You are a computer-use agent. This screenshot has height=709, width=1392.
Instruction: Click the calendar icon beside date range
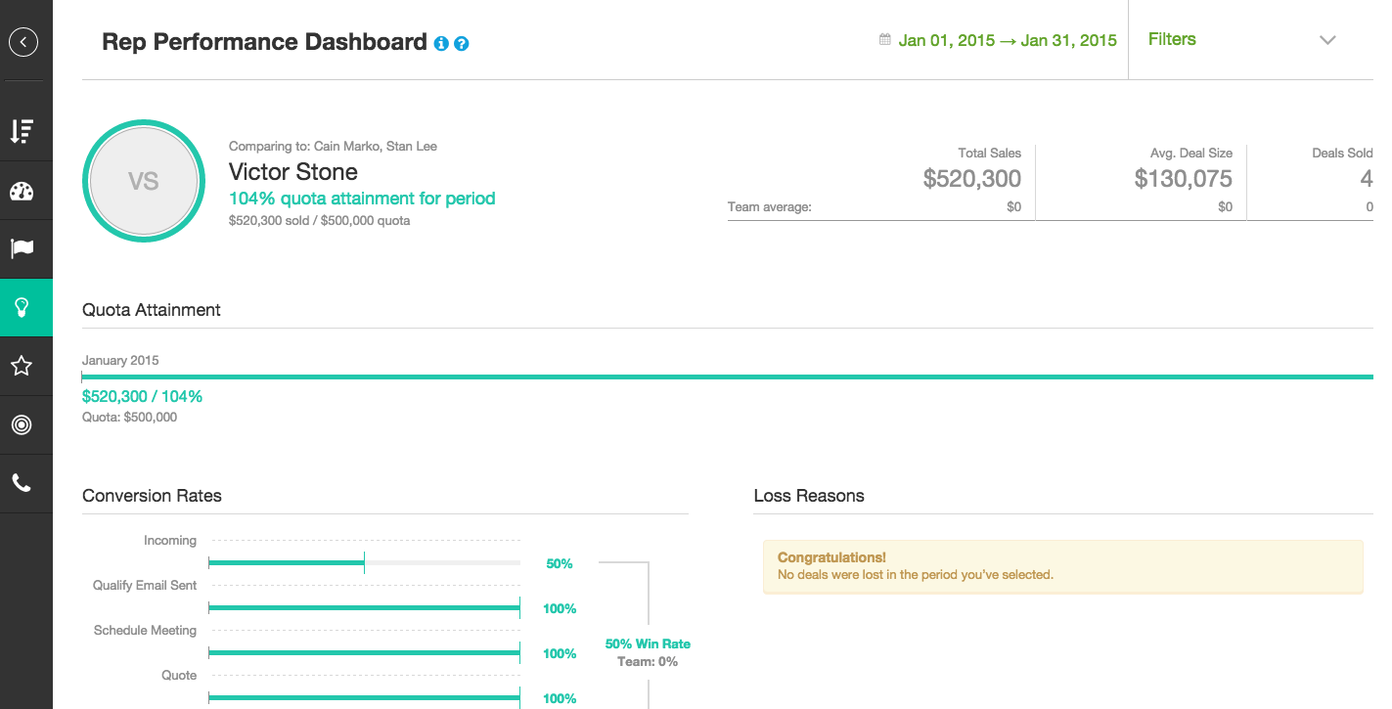885,40
